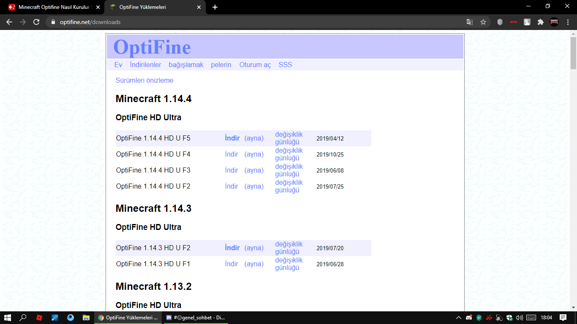This screenshot has height=324, width=577.
Task: Open (ayna) mirror for 1.14.3 HD U F2
Action: point(254,248)
